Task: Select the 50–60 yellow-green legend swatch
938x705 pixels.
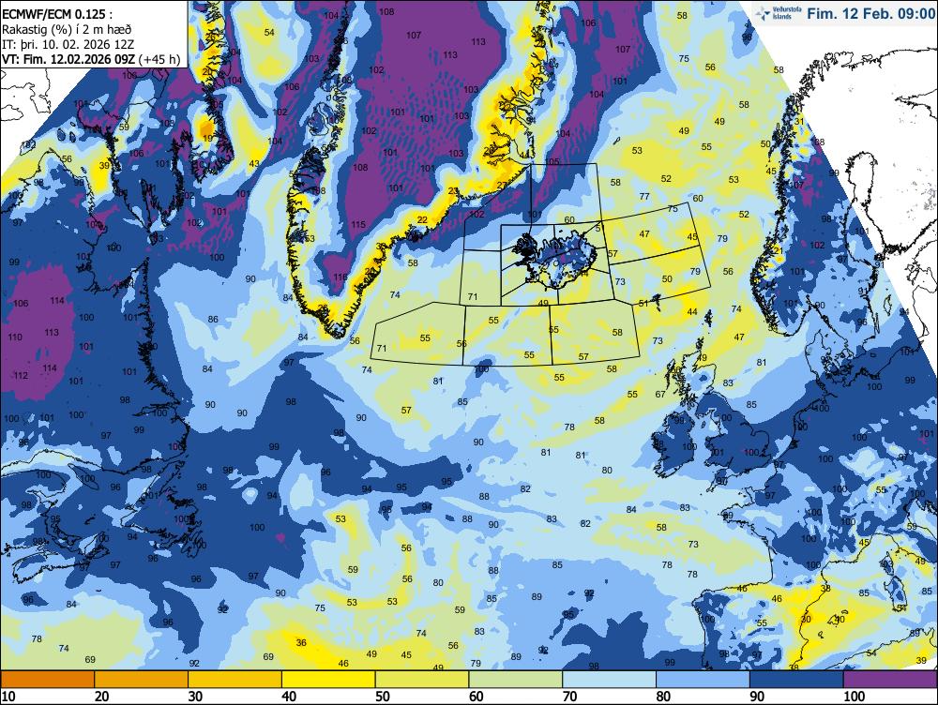Action: click(422, 680)
